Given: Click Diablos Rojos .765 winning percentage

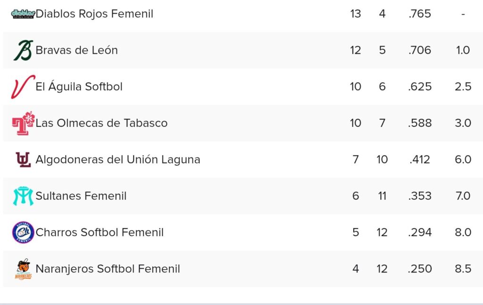Looking at the screenshot, I should click(x=420, y=14).
